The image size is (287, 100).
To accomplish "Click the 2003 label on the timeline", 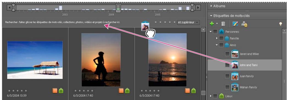I will tap(65, 15).
